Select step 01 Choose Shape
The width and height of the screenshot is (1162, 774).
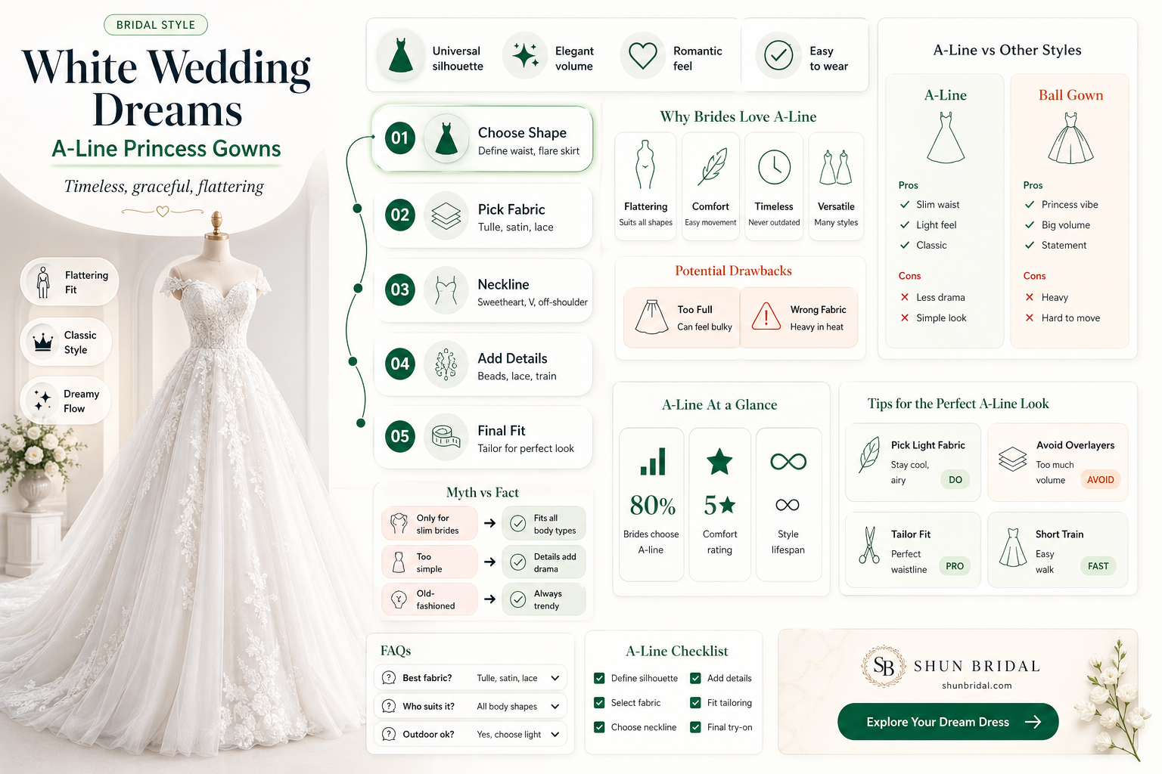point(482,139)
